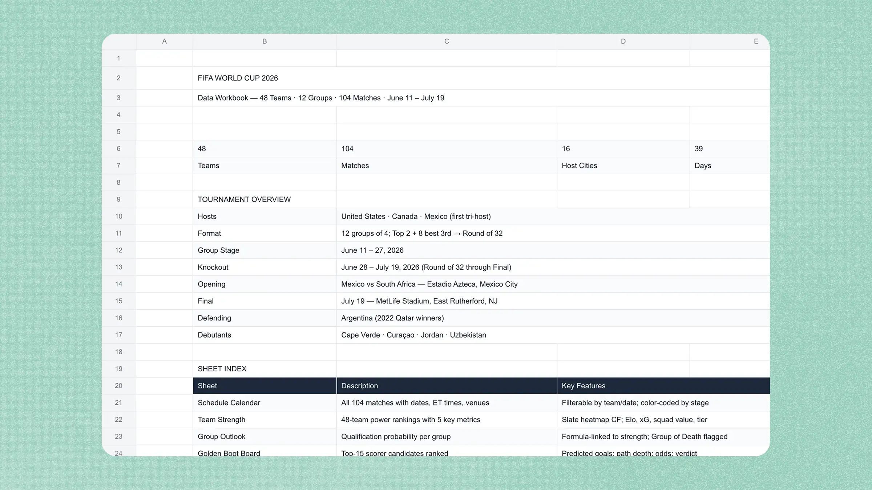This screenshot has height=490, width=872.
Task: Click the 'Days' label cell
Action: [x=730, y=166]
